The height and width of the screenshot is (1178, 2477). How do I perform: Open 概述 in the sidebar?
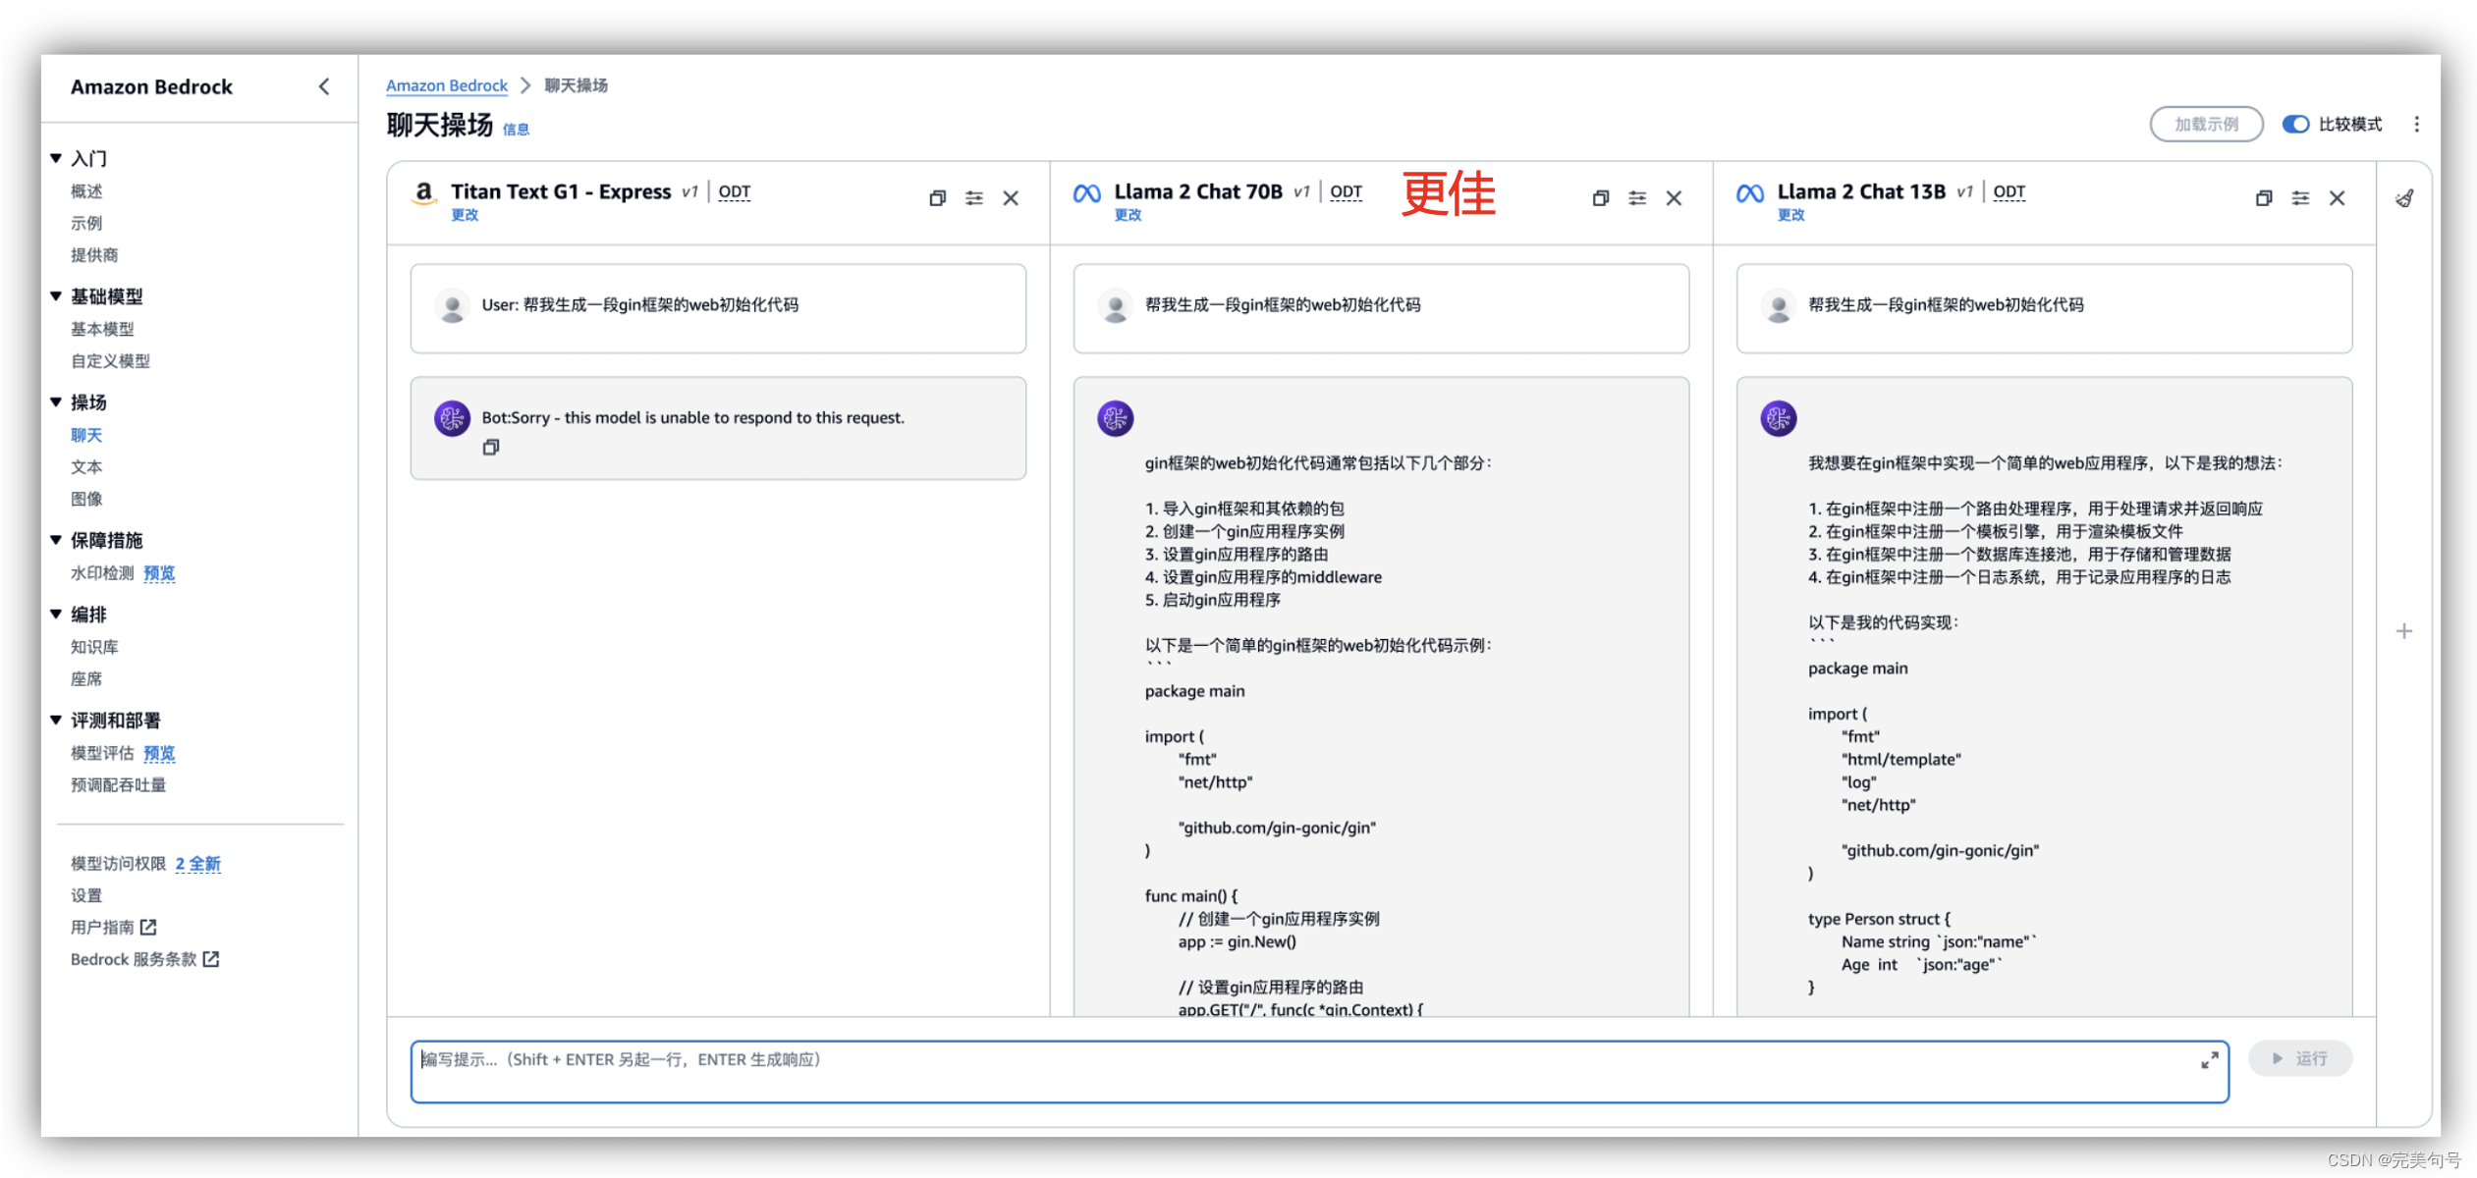tap(86, 191)
